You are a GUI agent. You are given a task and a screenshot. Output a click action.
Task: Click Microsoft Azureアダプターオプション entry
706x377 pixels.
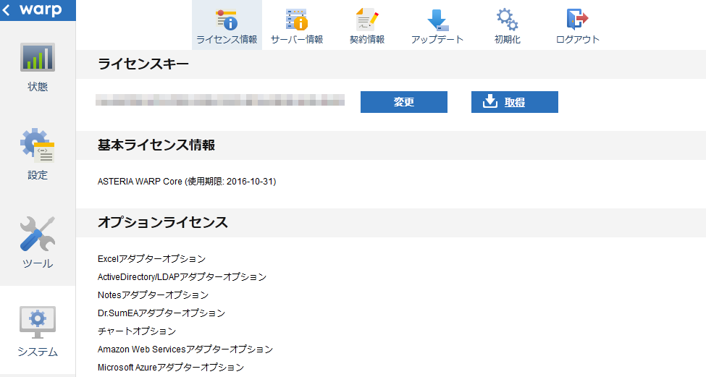point(171,367)
